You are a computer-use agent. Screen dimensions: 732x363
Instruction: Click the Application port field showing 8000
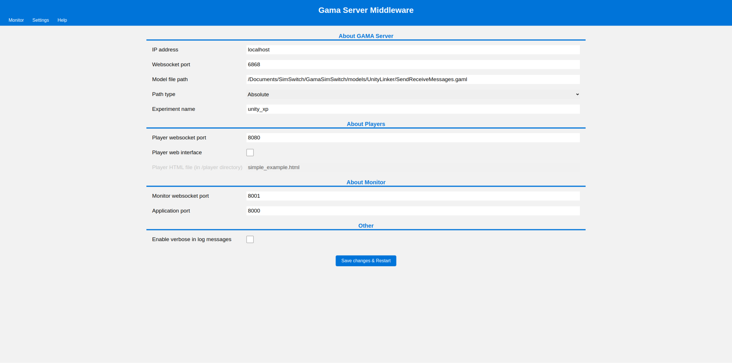click(x=413, y=211)
